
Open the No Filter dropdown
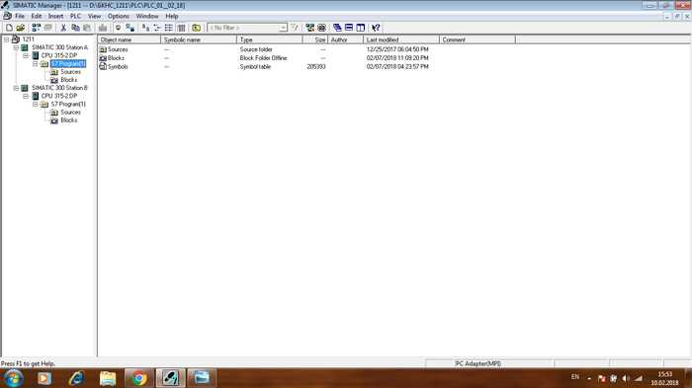(x=283, y=28)
